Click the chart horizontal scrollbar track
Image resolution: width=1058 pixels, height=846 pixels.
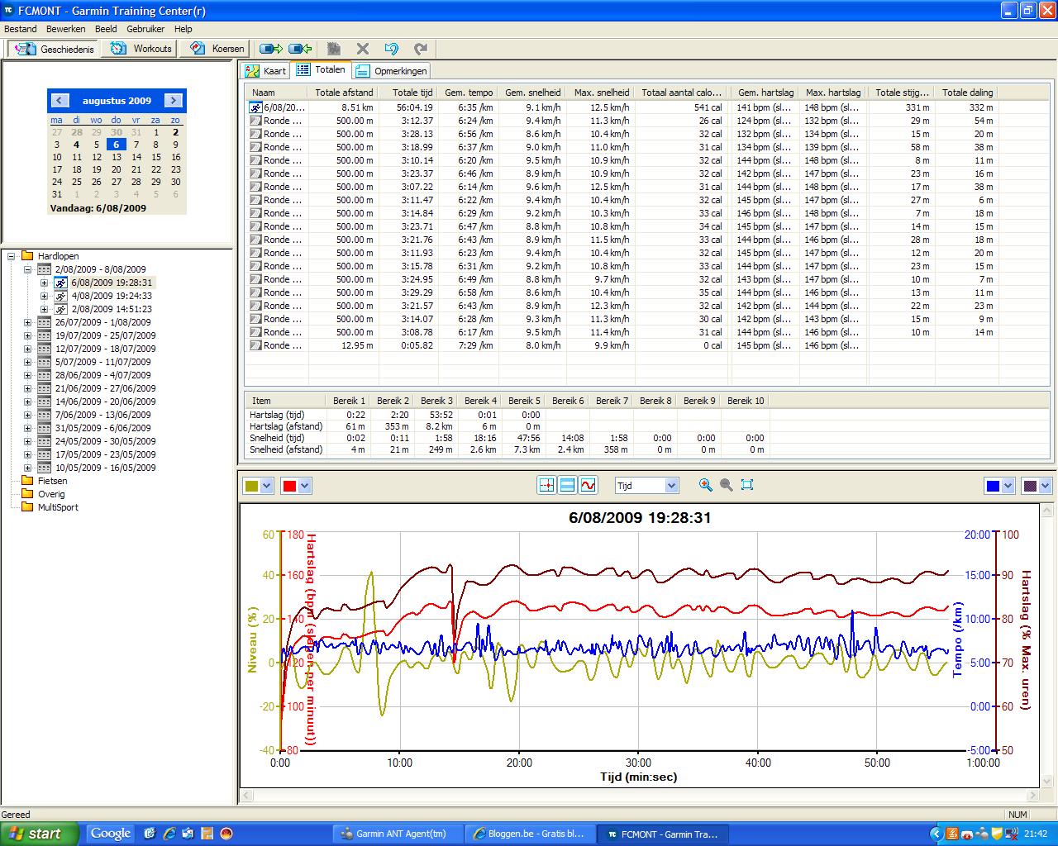click(638, 796)
